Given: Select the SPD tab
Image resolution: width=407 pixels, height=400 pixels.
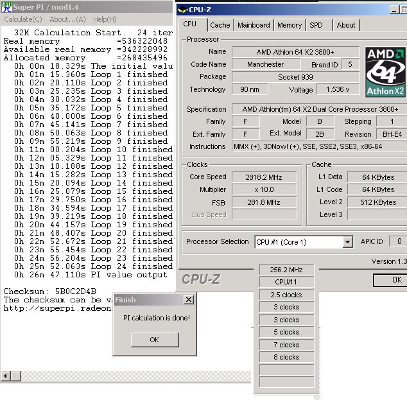Looking at the screenshot, I should (x=316, y=25).
